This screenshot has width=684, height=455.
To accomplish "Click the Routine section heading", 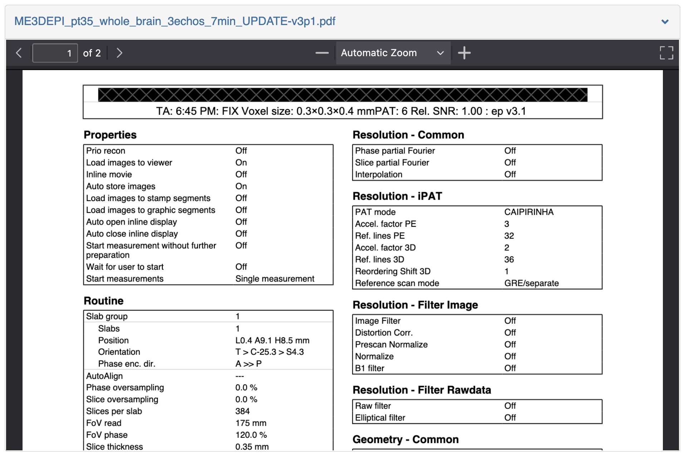I will 103,301.
